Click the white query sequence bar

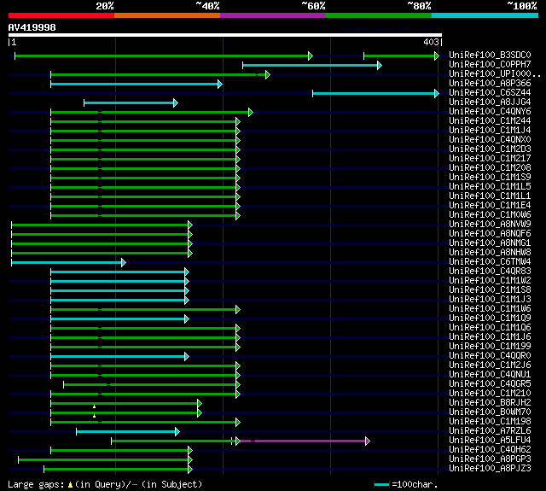225,35
